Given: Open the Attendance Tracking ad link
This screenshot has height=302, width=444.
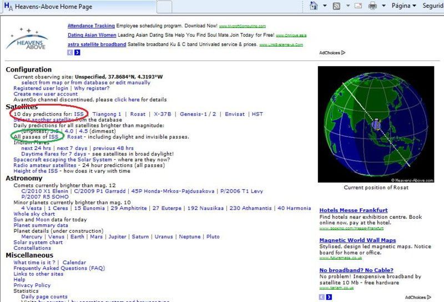Looking at the screenshot, I should [x=91, y=26].
